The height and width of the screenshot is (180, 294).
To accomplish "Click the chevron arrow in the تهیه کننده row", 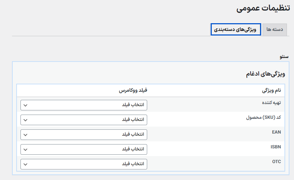I will pos(25,105).
